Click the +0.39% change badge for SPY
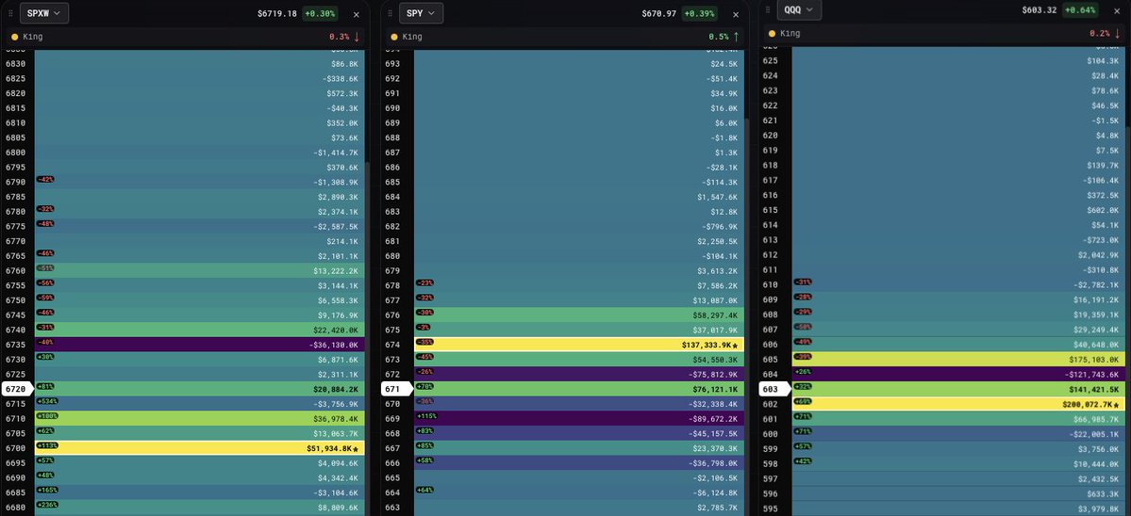The image size is (1131, 516). (698, 14)
